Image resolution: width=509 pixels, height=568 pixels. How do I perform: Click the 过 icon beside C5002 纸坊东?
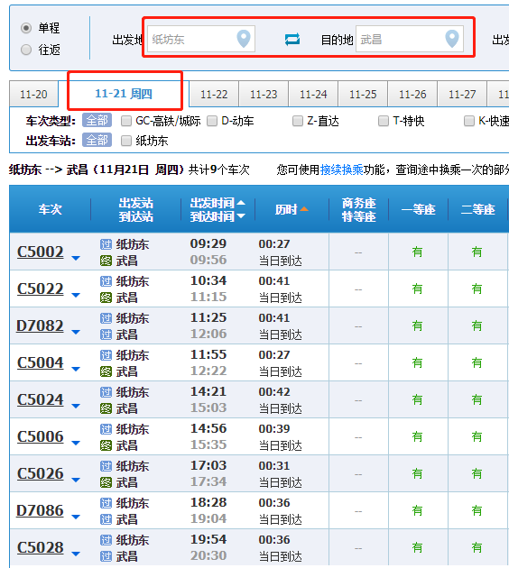point(106,244)
